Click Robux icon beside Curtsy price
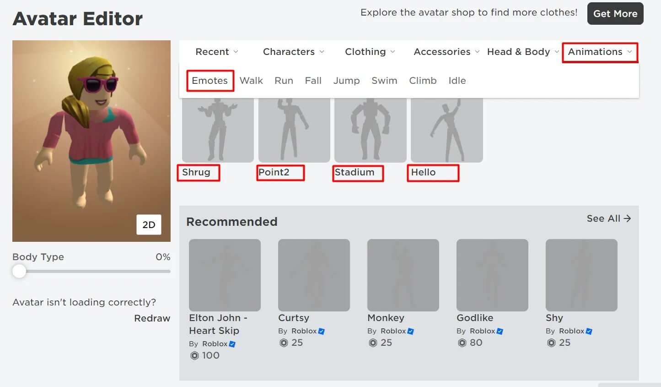 coord(284,343)
